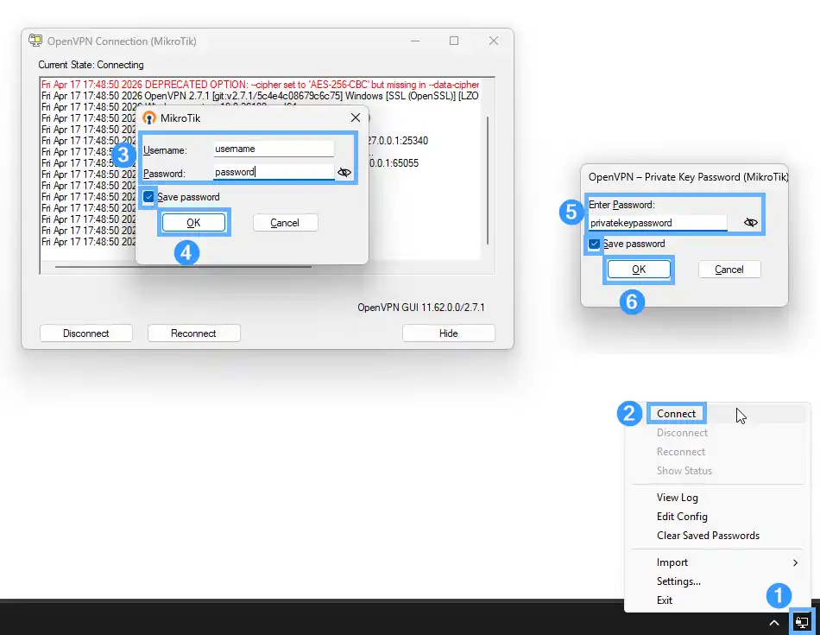Toggle Save password in MikroTik credentials dialog
This screenshot has width=820, height=635.
click(x=148, y=197)
